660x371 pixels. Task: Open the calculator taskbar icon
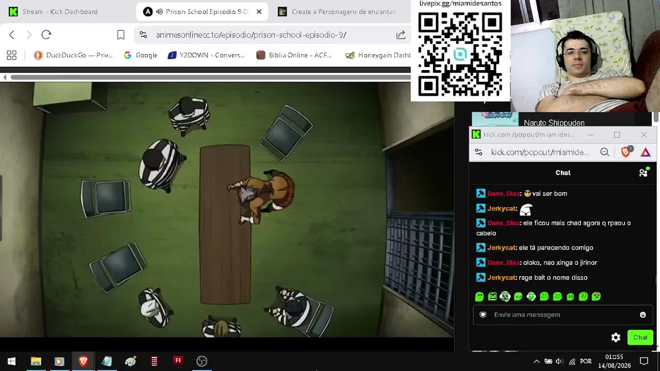(x=154, y=361)
